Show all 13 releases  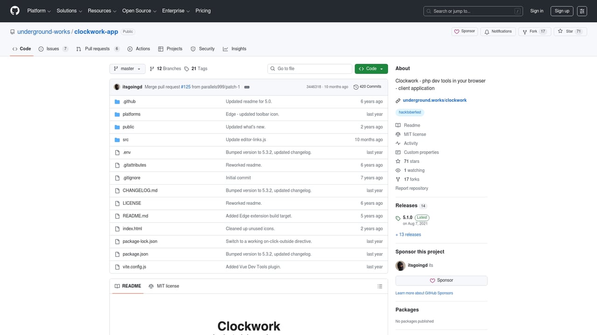(x=408, y=234)
